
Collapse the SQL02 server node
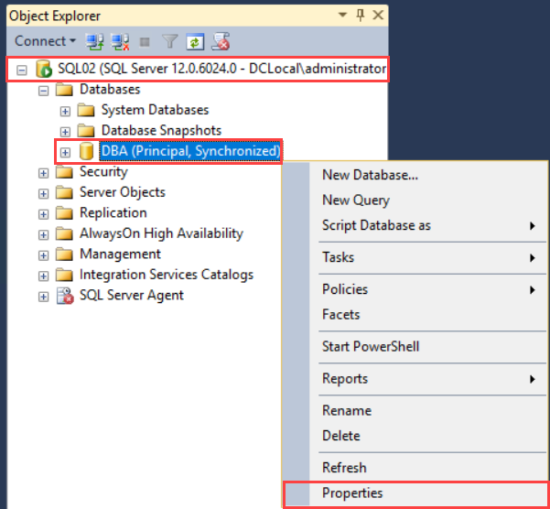point(22,70)
